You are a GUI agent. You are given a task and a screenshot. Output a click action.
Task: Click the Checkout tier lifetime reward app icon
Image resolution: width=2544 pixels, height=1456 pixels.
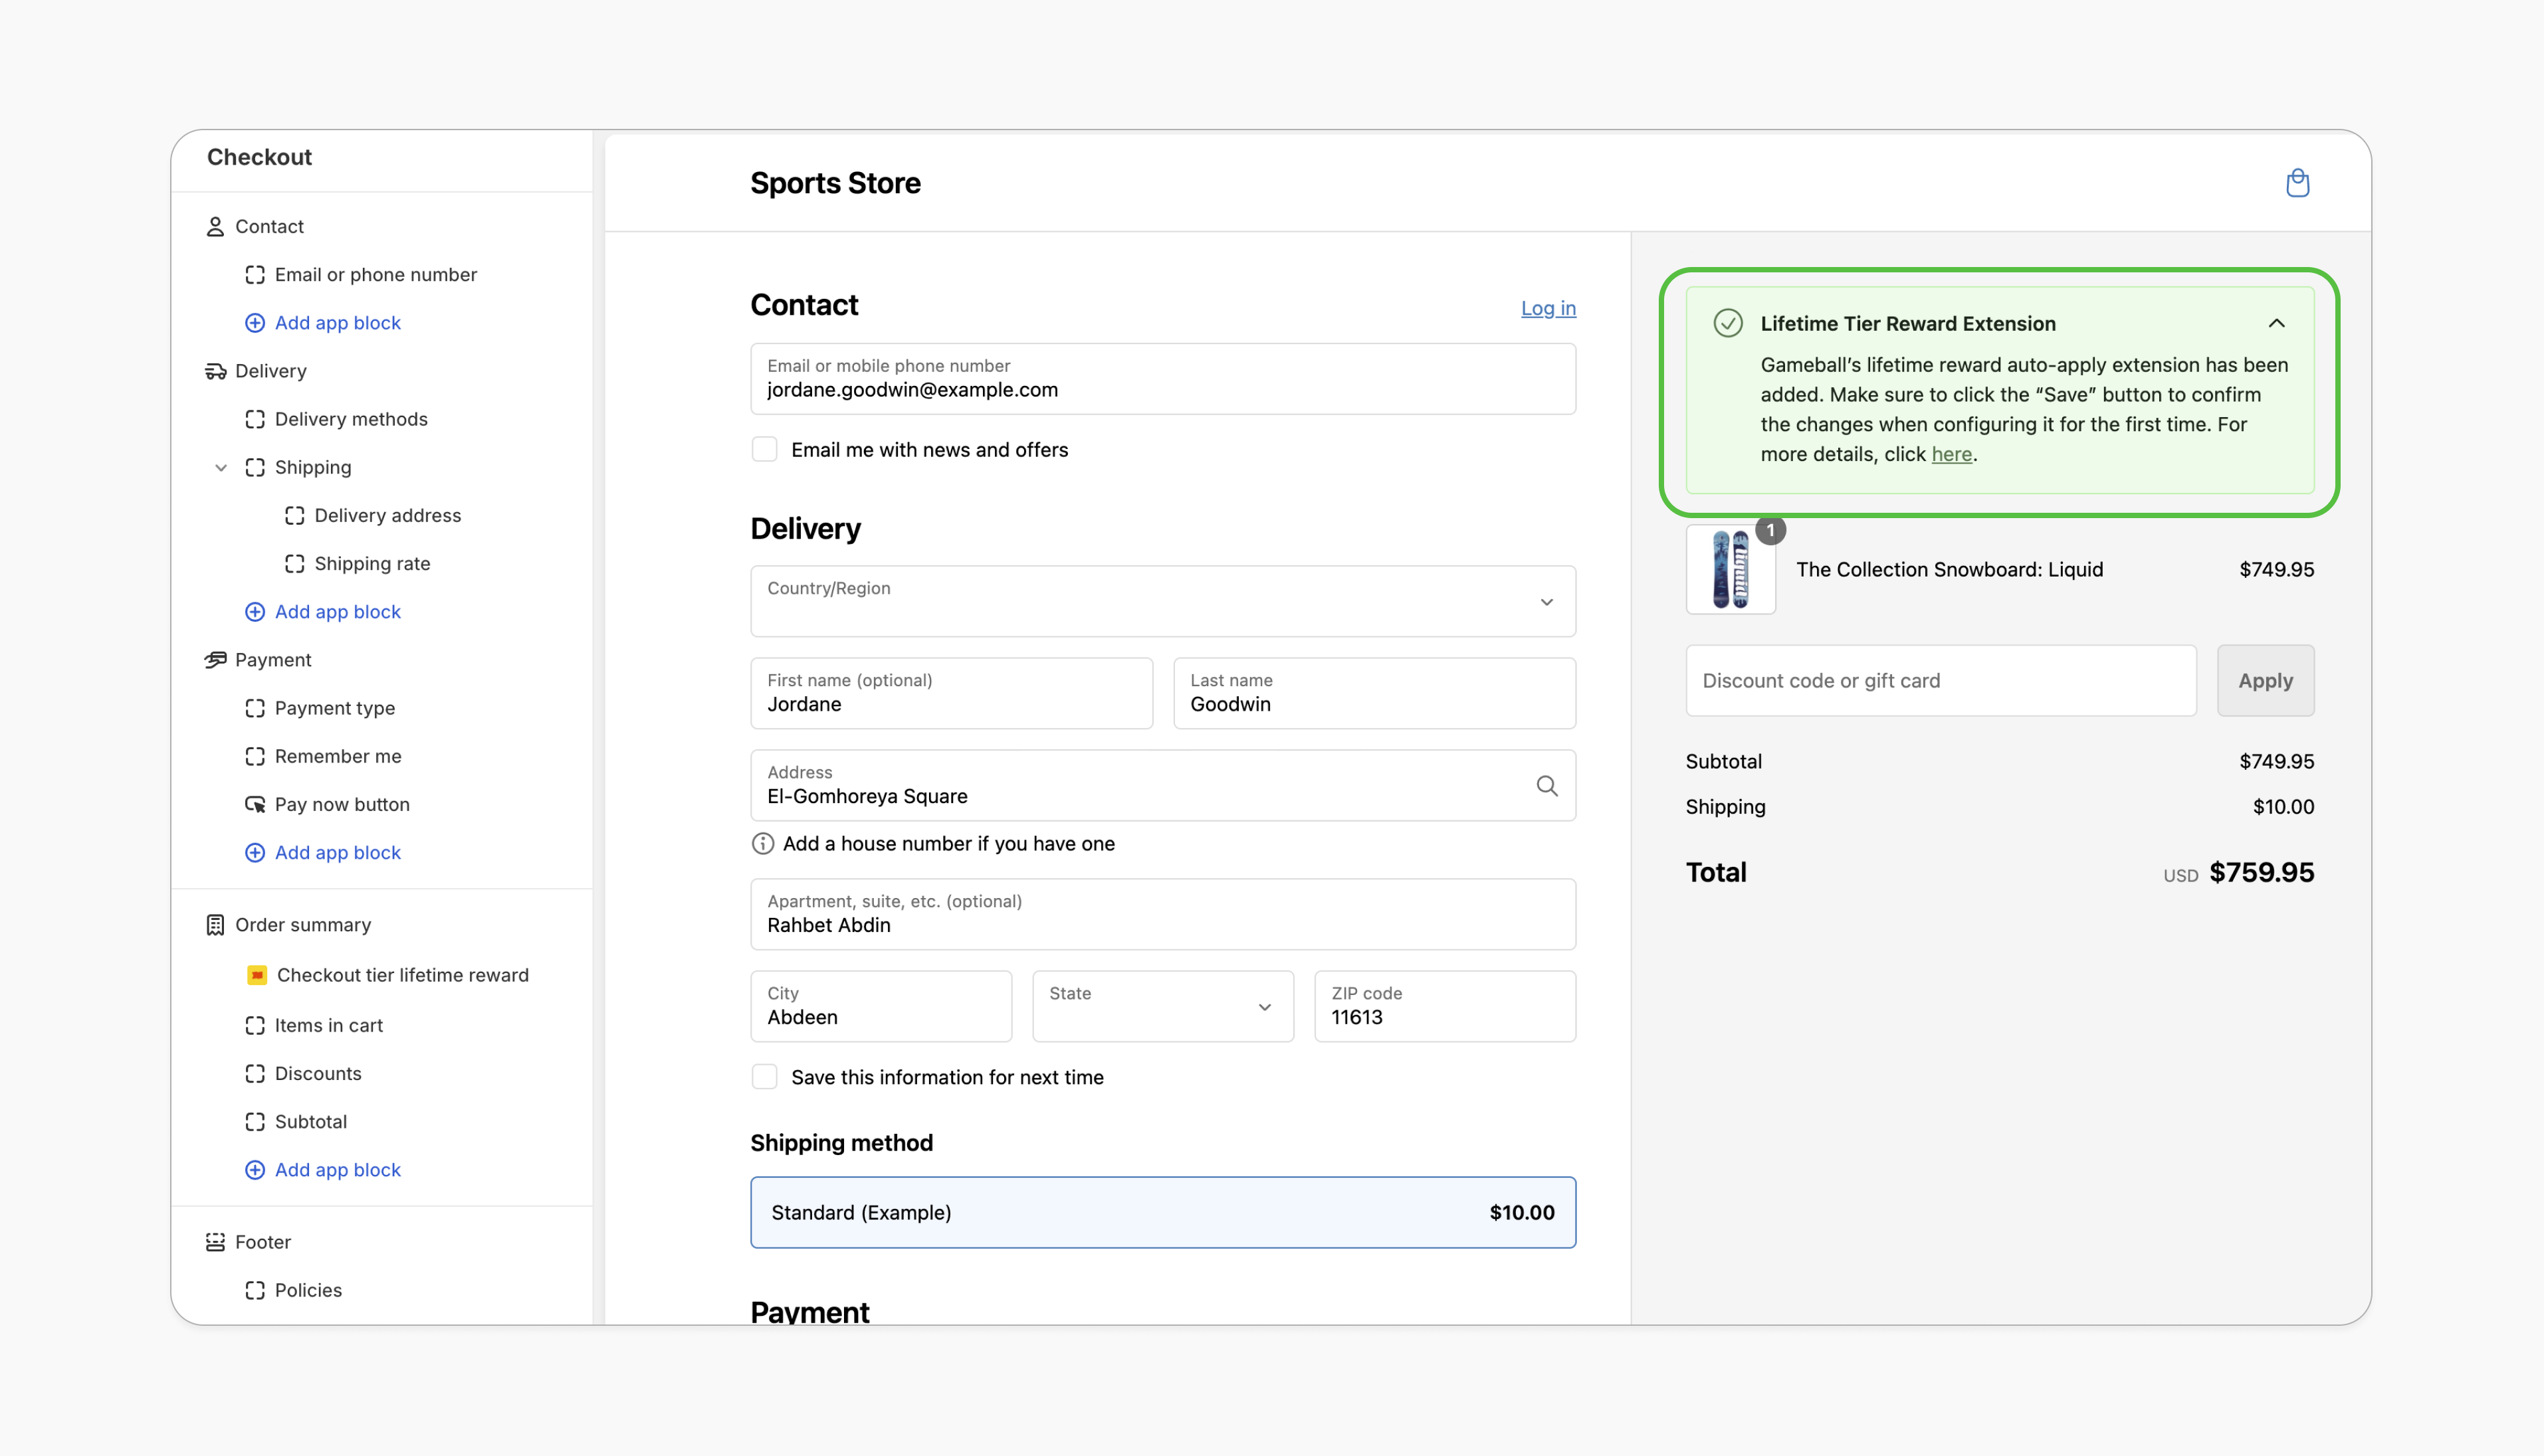(x=257, y=974)
